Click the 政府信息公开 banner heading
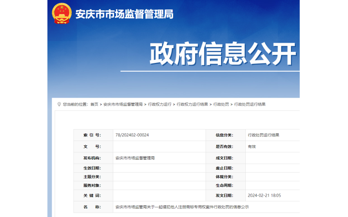The width and height of the screenshot is (348, 217). (222, 54)
